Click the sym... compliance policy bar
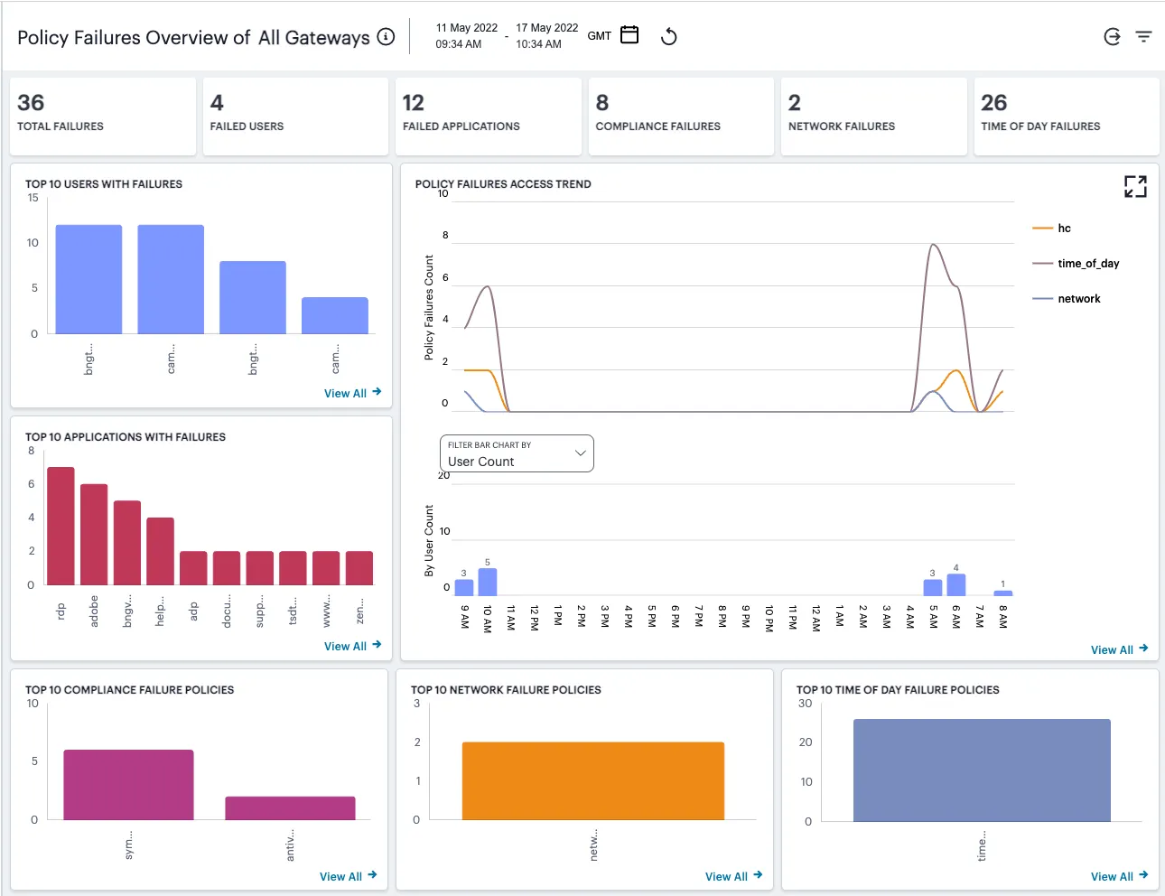This screenshot has height=896, width=1165. point(128,785)
